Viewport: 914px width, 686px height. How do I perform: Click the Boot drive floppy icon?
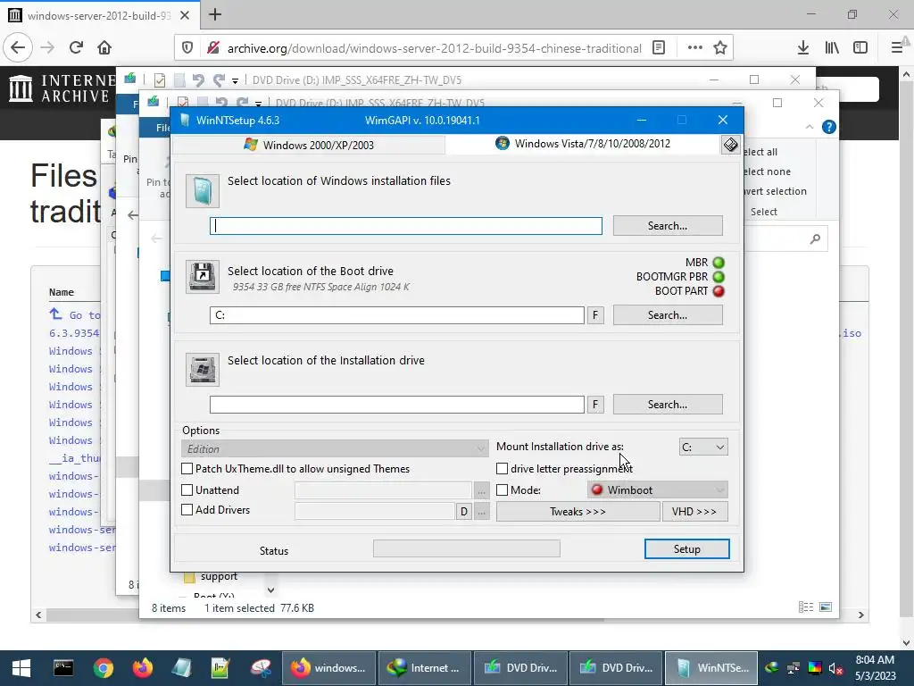click(x=203, y=277)
